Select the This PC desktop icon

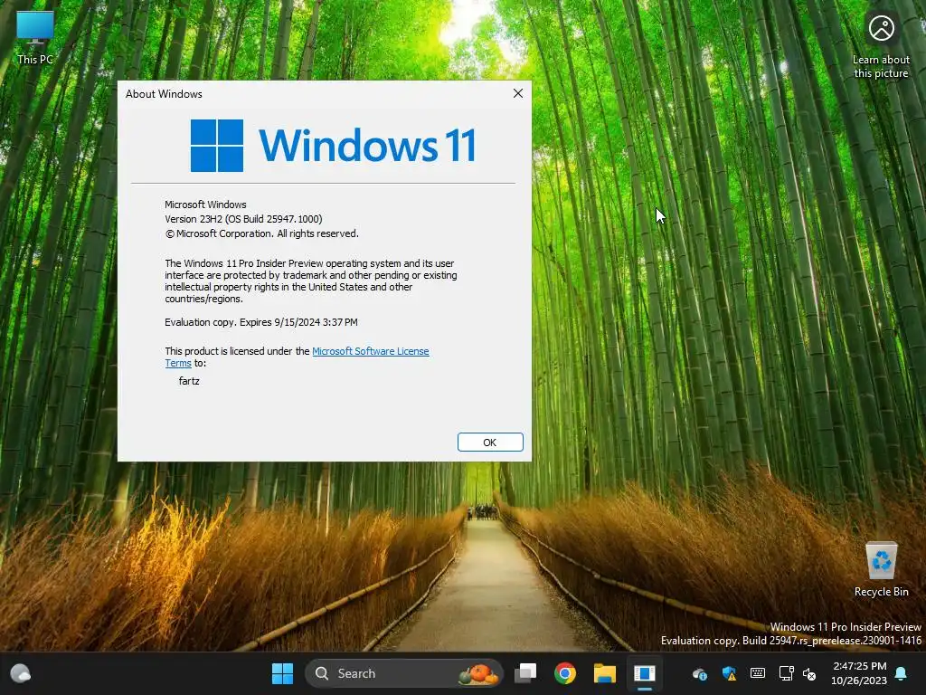coord(35,37)
